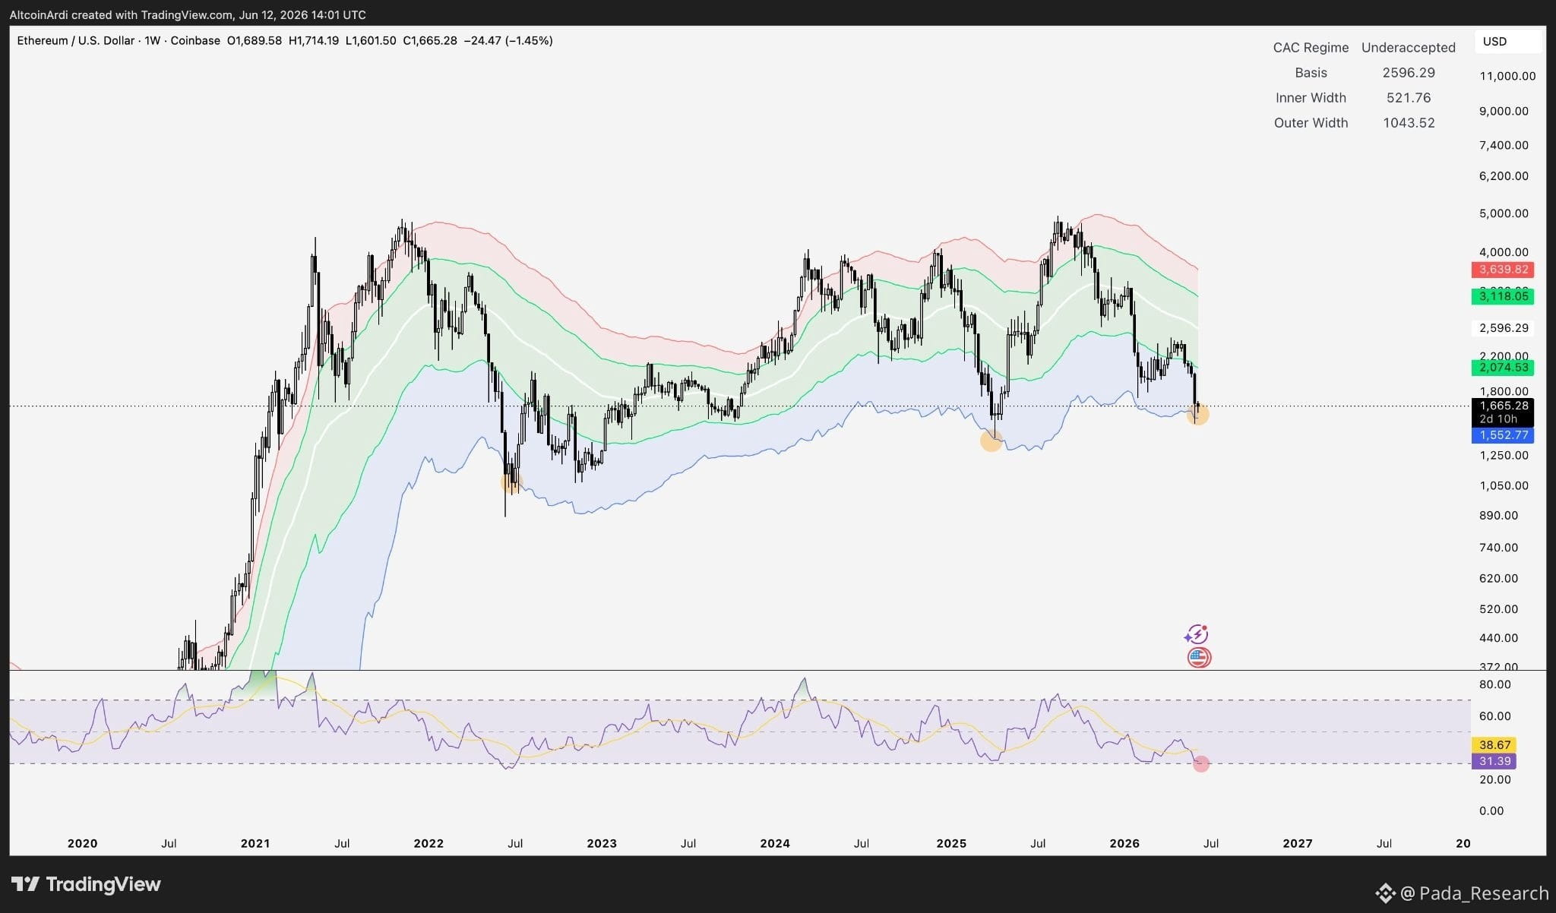Viewport: 1556px width, 913px height.
Task: Click the Outer Width value 1043.52
Action: coord(1409,122)
